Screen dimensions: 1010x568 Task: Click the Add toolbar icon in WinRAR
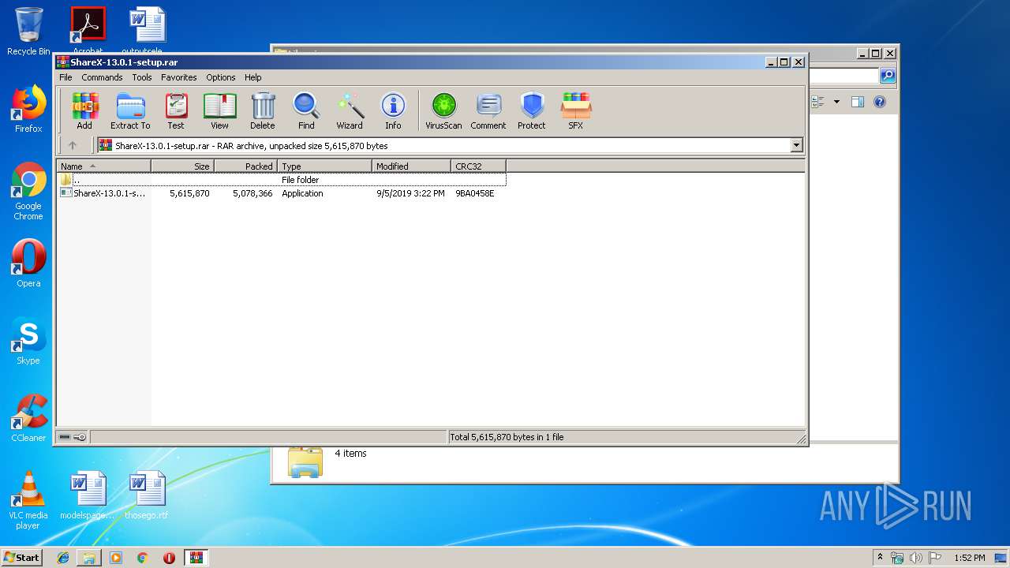84,111
